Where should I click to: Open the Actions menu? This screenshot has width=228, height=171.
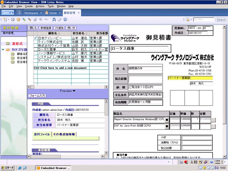coord(40,6)
